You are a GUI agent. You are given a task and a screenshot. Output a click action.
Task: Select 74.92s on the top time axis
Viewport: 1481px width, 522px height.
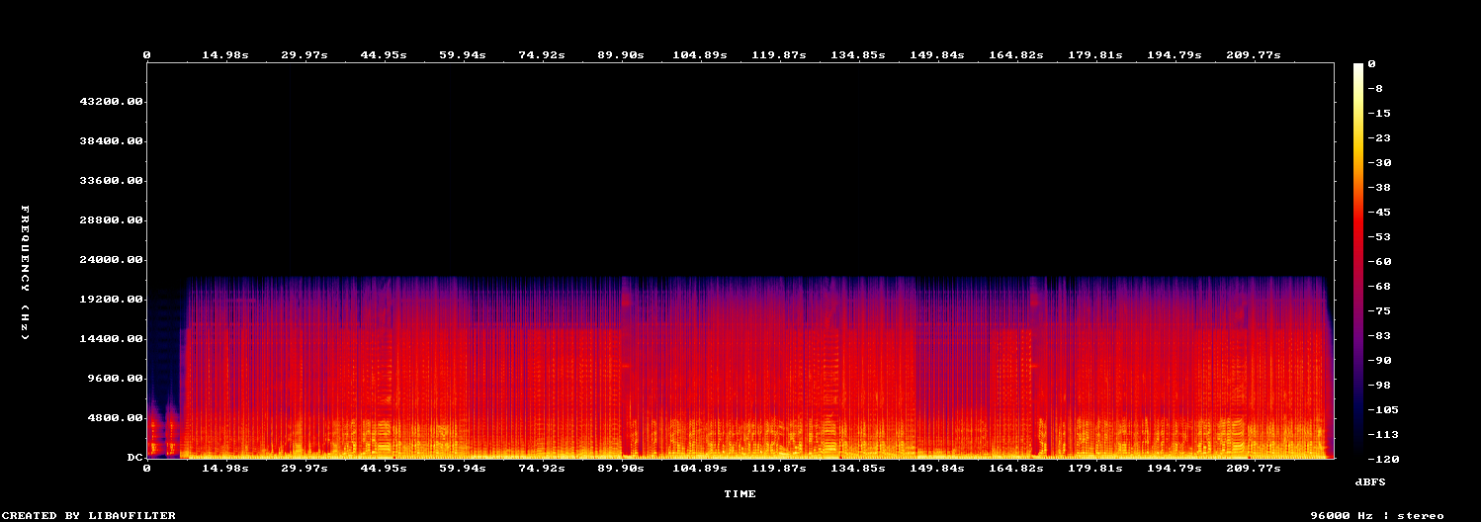(x=542, y=55)
